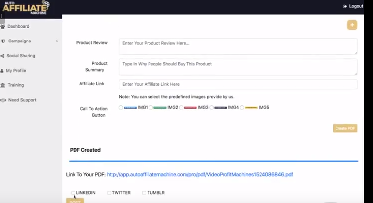Select the IMG5 radio button
373x203 pixels.
[242, 108]
